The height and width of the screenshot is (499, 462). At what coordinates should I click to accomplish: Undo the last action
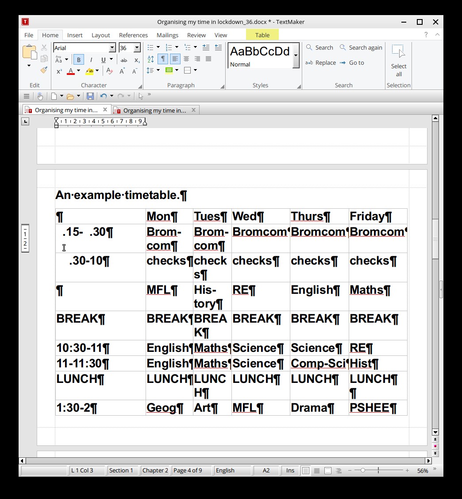tap(103, 96)
